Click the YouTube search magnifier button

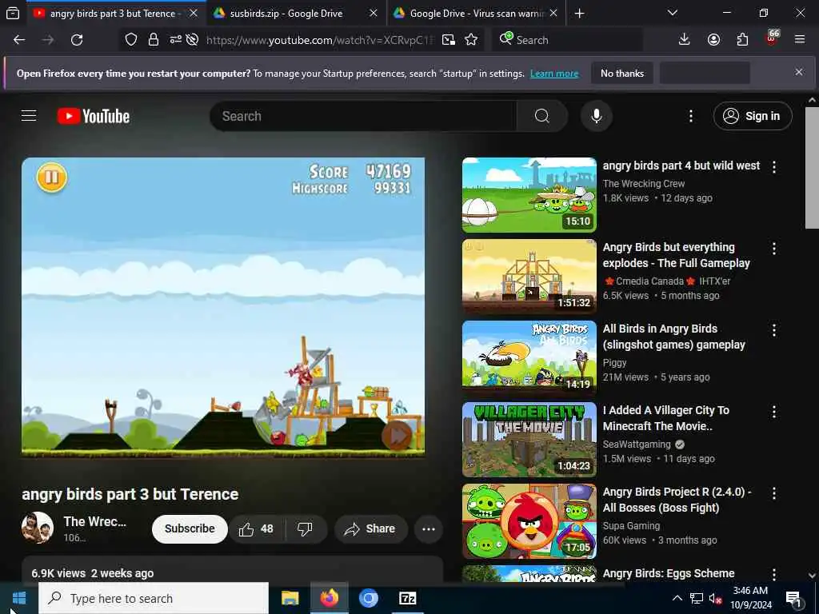[541, 116]
